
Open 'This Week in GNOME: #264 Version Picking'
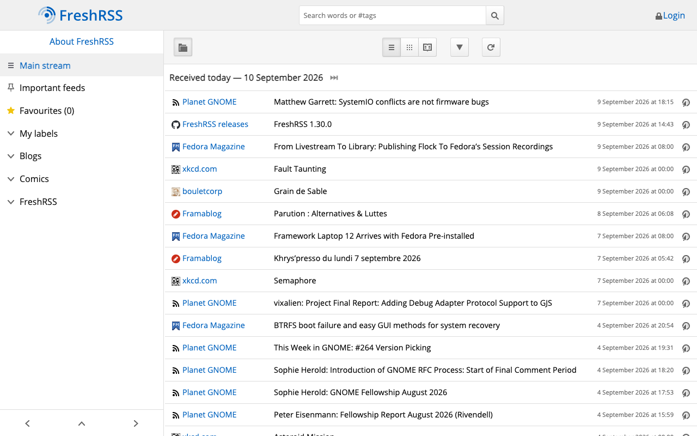tap(352, 348)
